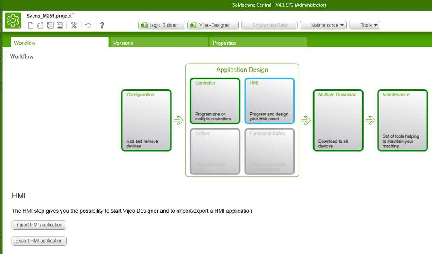Expand the Tools dropdown menu
The image size is (432, 254).
pyautogui.click(x=364, y=25)
